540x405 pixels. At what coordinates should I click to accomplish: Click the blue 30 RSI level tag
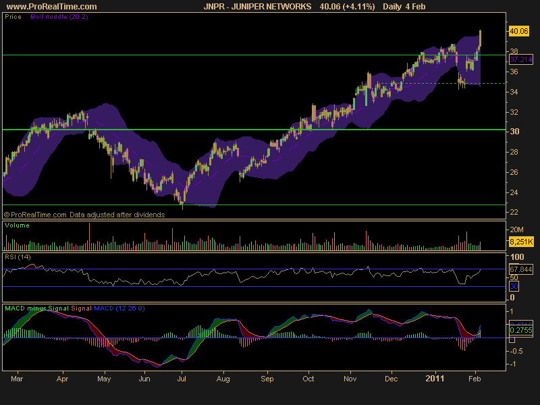click(514, 286)
